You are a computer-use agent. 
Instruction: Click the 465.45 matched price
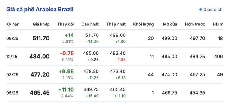[x=40, y=93]
